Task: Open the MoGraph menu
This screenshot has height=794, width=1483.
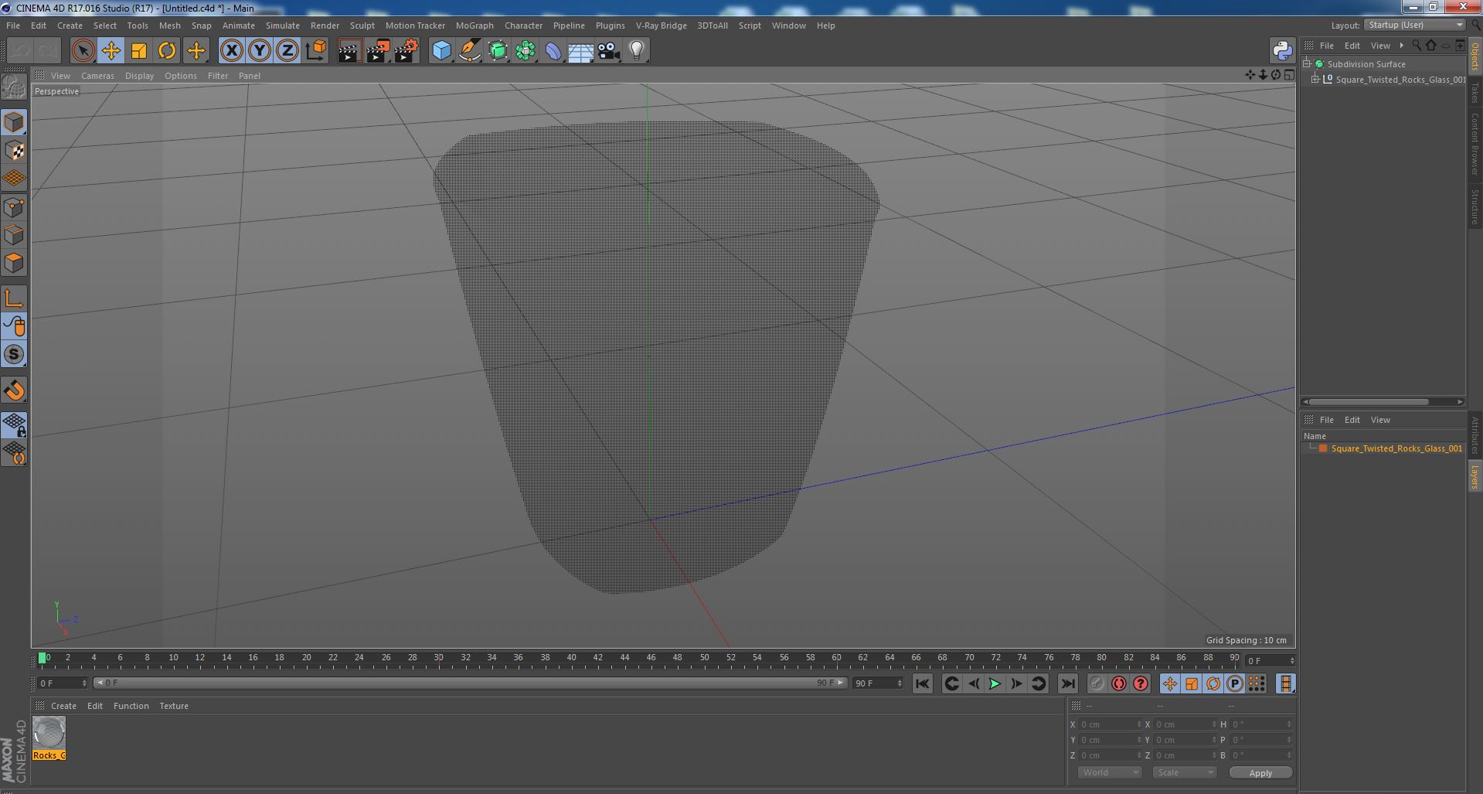Action: [474, 26]
